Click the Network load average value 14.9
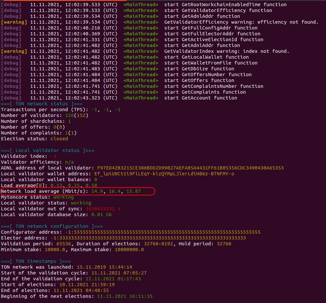This screenshot has height=303, width=326. point(97,191)
